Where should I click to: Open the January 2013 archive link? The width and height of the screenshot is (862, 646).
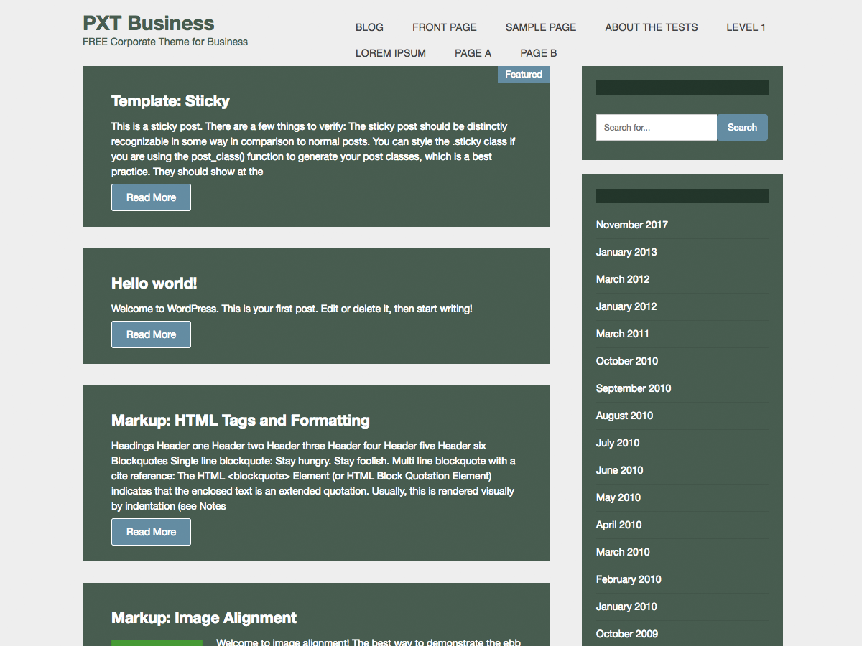tap(626, 252)
